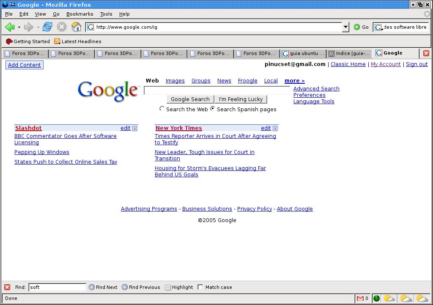Open the Privacy Policy link
Image resolution: width=433 pixels, height=305 pixels.
tap(255, 209)
